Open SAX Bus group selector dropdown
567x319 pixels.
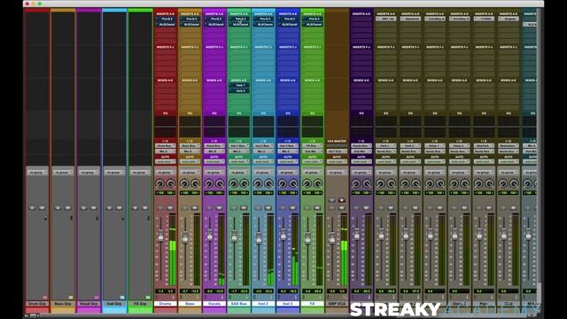(239, 173)
